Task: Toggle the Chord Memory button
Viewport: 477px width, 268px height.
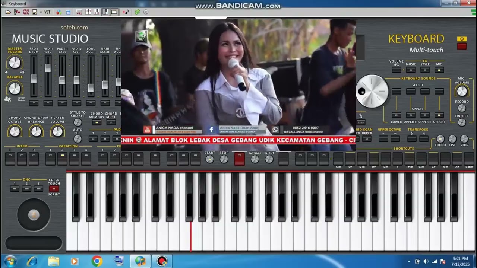Action: pyautogui.click(x=97, y=122)
